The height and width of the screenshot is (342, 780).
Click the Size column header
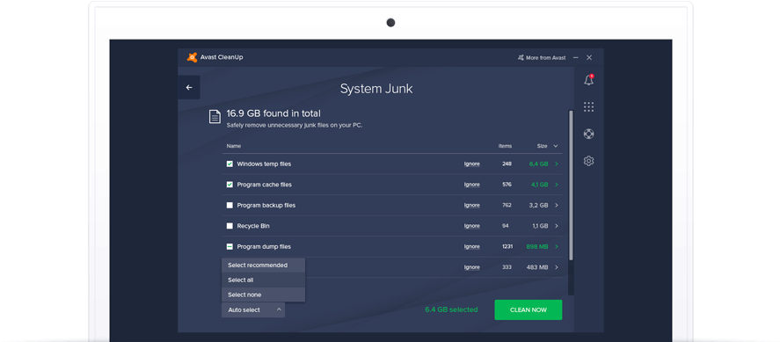pos(543,146)
